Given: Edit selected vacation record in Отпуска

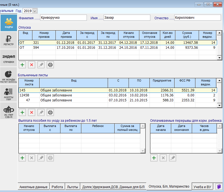Looking at the screenshot, I should (x=41, y=65).
